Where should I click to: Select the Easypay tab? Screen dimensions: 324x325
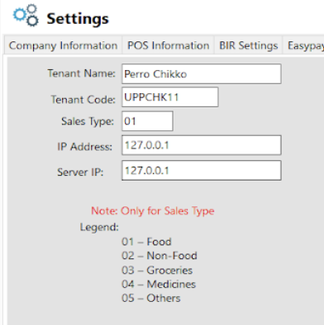[x=303, y=45]
